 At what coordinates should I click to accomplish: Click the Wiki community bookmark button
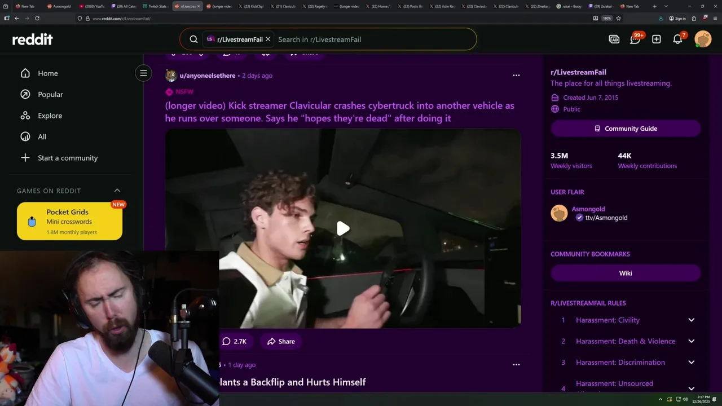coord(626,273)
